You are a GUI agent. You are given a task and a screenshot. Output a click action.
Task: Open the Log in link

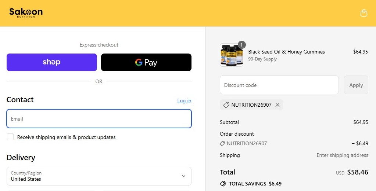tap(184, 100)
